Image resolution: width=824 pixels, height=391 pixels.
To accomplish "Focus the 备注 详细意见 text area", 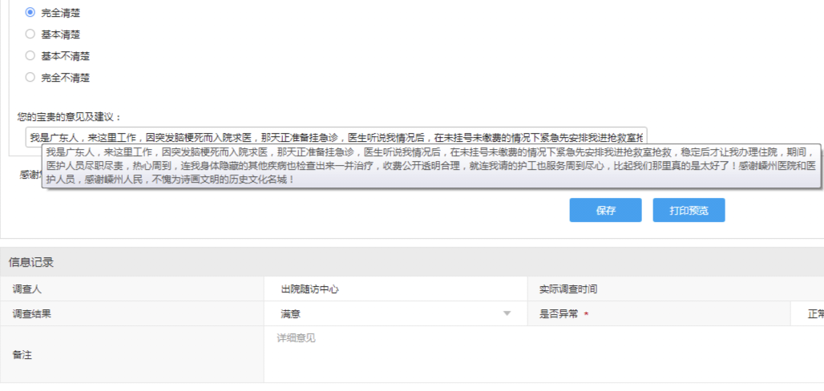I will pyautogui.click(x=529, y=353).
